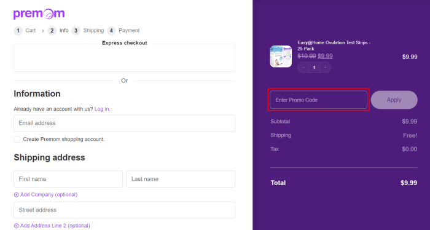Focus the Email address field
The image size is (430, 230).
pyautogui.click(x=124, y=123)
